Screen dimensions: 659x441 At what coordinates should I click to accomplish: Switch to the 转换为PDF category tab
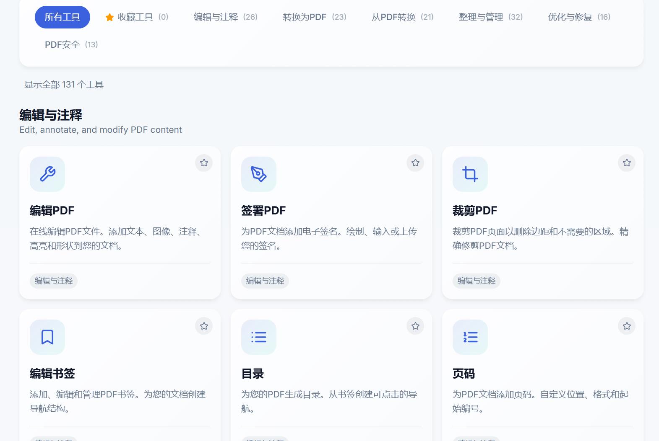315,17
